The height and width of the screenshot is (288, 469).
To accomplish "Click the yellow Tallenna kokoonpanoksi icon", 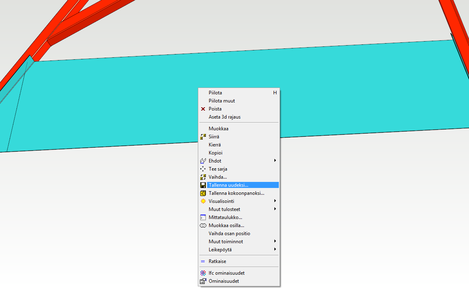I will (x=203, y=193).
